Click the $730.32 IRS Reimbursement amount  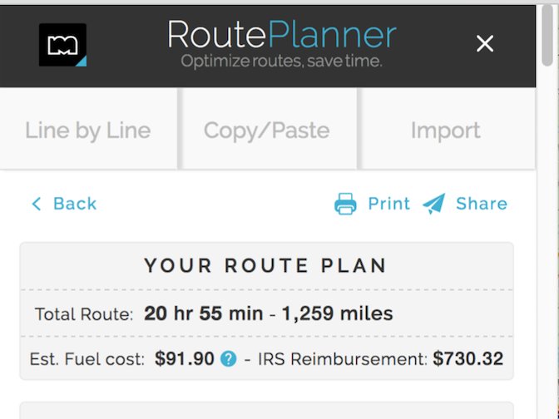(x=468, y=359)
